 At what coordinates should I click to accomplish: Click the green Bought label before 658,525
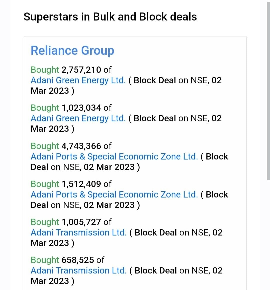click(x=45, y=260)
